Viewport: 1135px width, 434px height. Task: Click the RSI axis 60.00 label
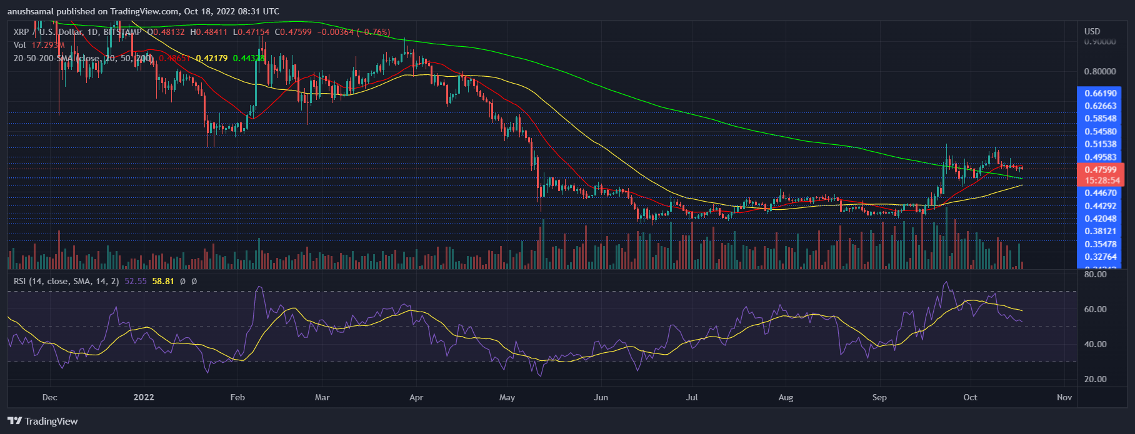coord(1096,309)
